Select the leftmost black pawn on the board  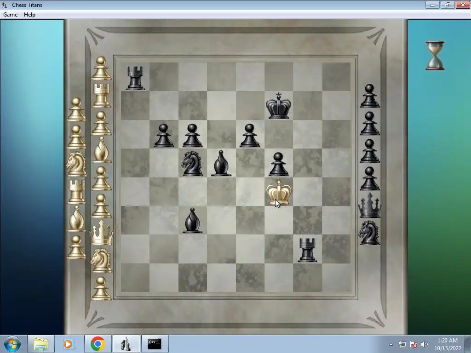163,136
